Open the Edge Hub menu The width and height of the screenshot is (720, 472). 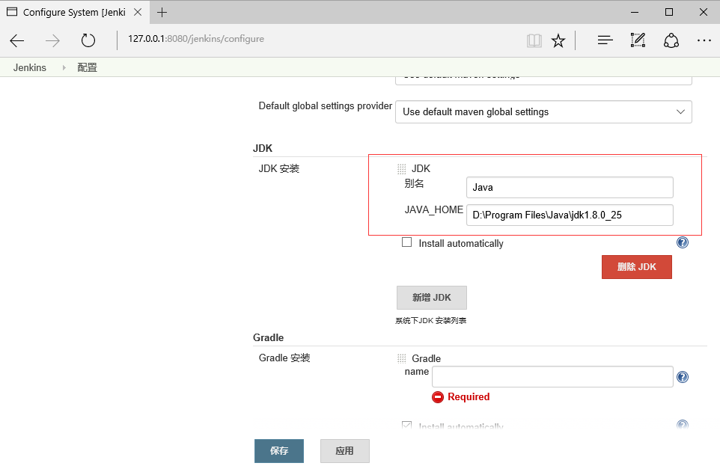[x=605, y=40]
